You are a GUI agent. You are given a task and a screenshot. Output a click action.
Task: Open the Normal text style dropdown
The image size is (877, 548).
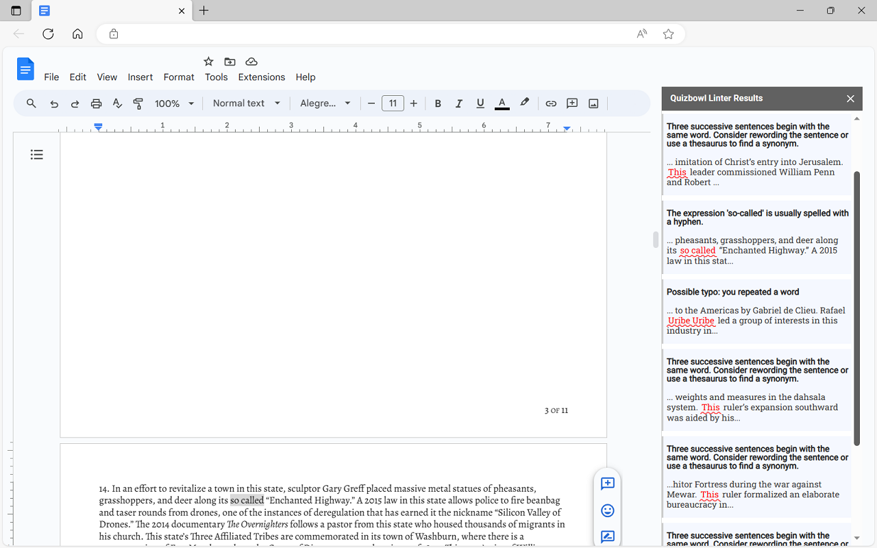click(x=247, y=103)
